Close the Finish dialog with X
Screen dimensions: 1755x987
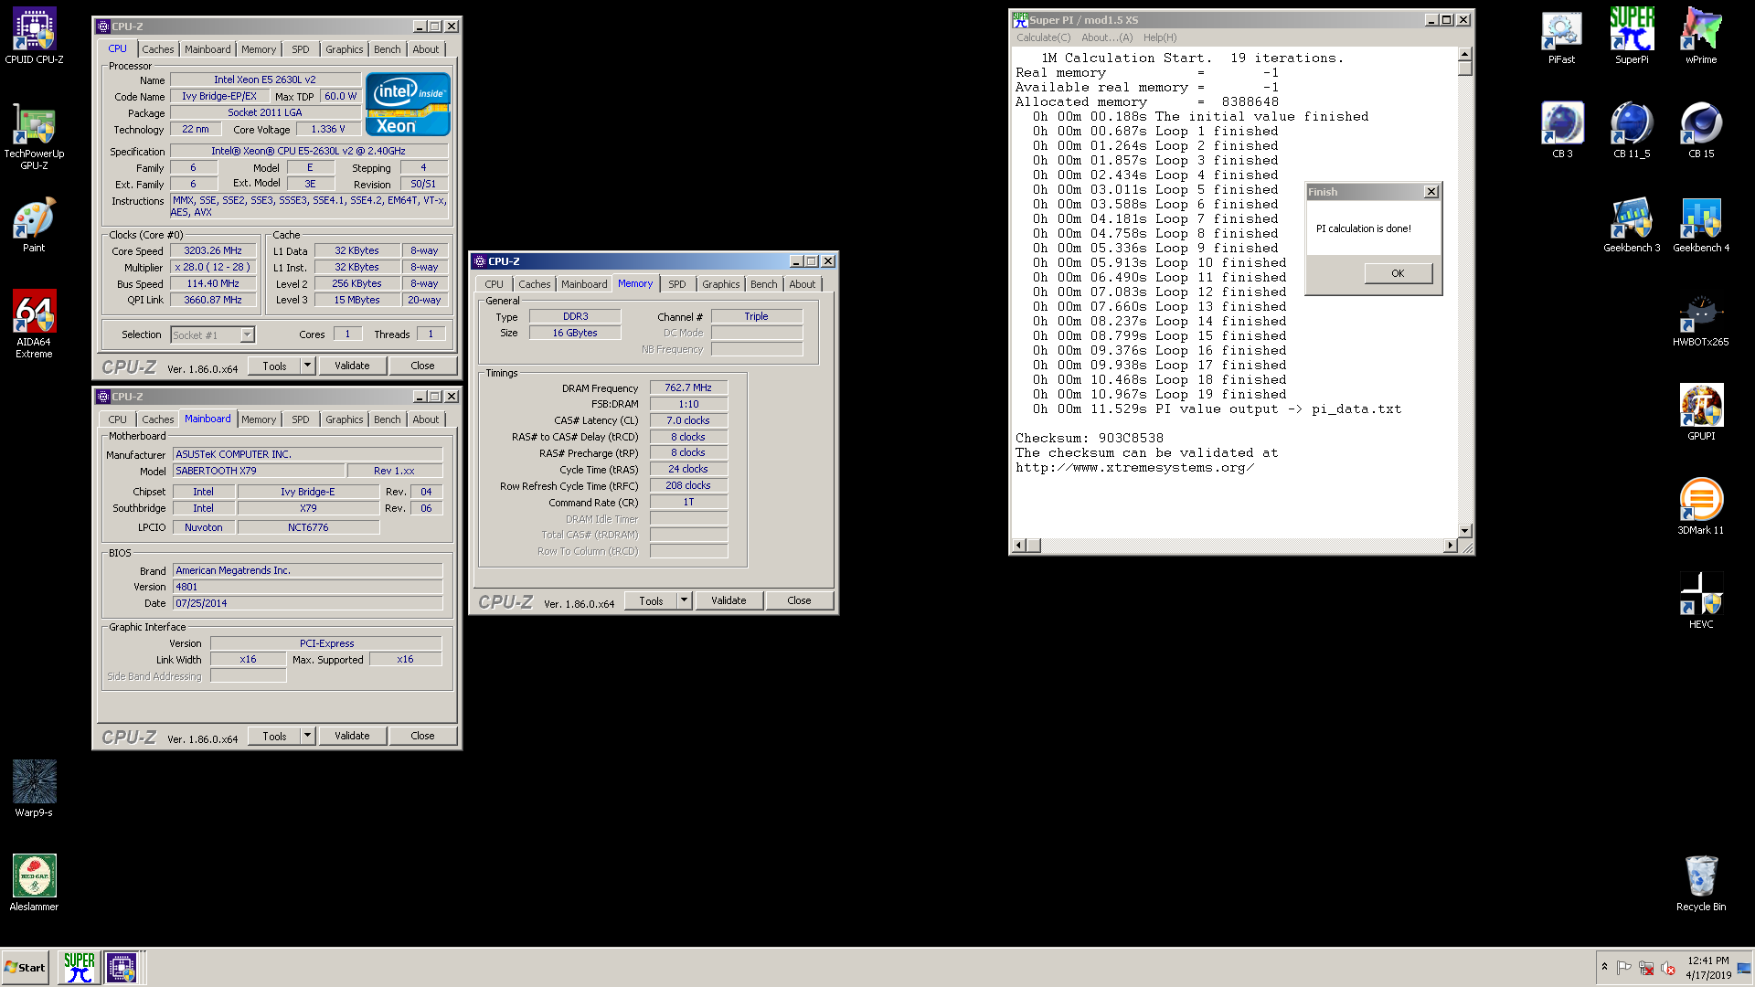[x=1431, y=192]
